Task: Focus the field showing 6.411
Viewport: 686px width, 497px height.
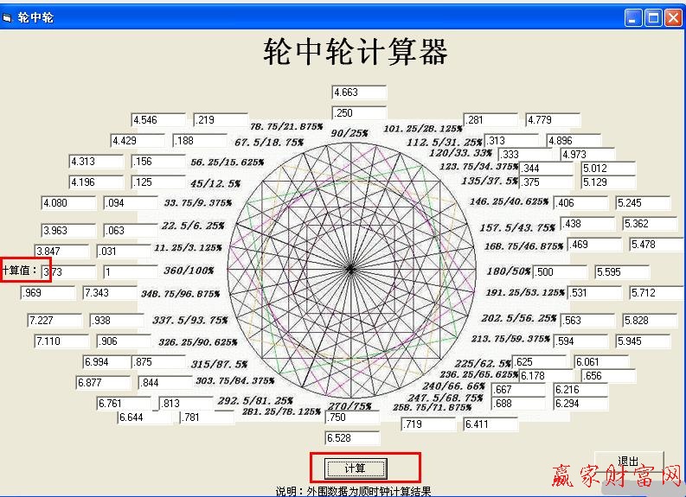Action: pyautogui.click(x=490, y=424)
